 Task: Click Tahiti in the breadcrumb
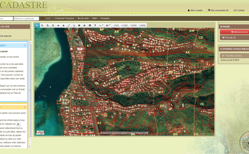point(94,18)
